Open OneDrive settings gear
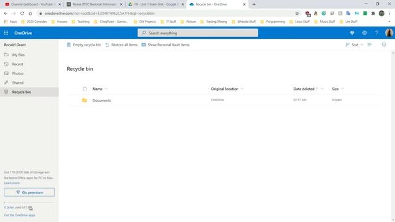The image size is (395, 222). tap(364, 33)
